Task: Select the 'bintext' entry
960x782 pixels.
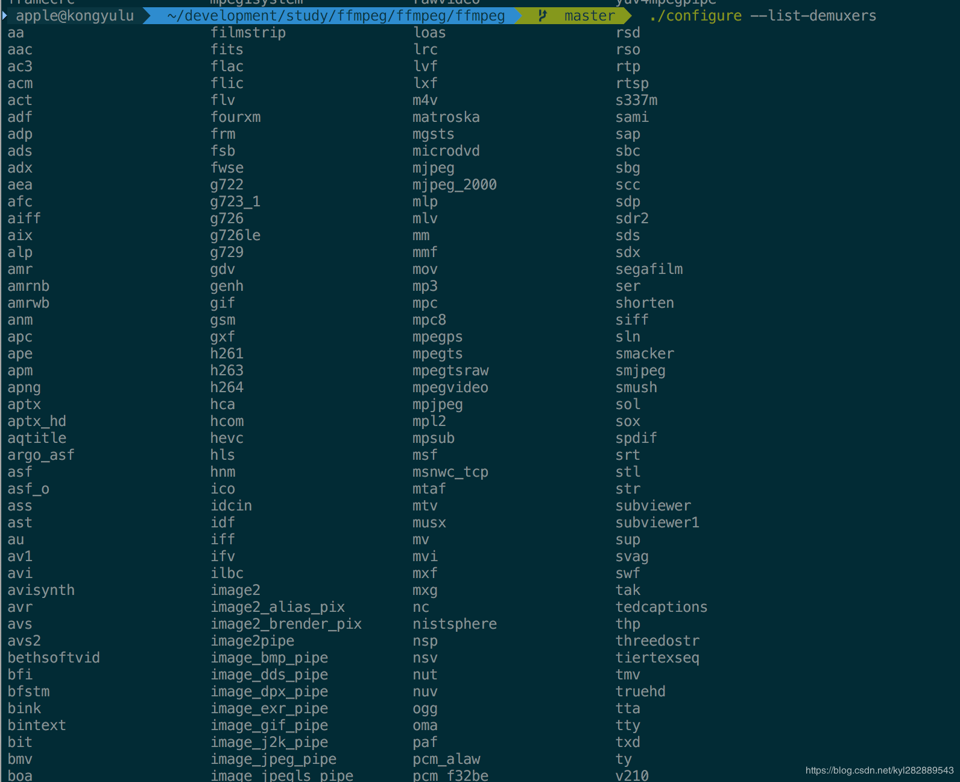Action: click(x=37, y=725)
